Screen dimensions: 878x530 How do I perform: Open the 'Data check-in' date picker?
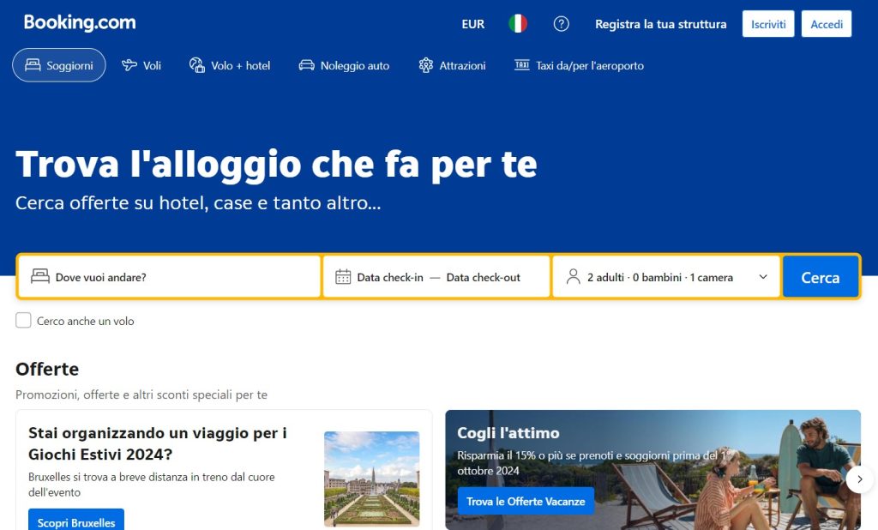[390, 277]
